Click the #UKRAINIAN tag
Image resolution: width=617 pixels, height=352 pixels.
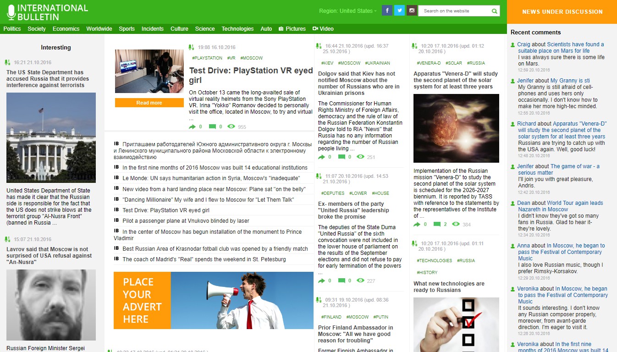click(x=377, y=63)
